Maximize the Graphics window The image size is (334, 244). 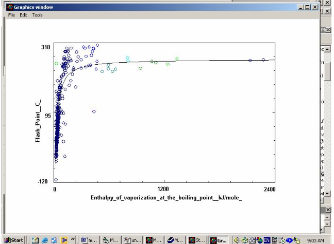308,7
